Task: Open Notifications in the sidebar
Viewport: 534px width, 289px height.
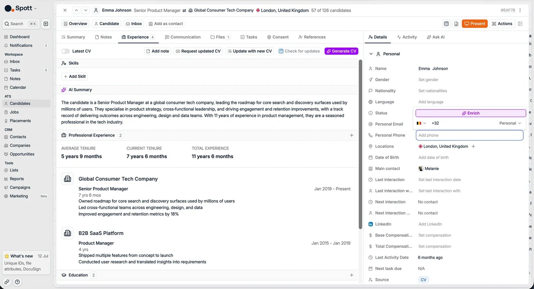Action: point(26,45)
